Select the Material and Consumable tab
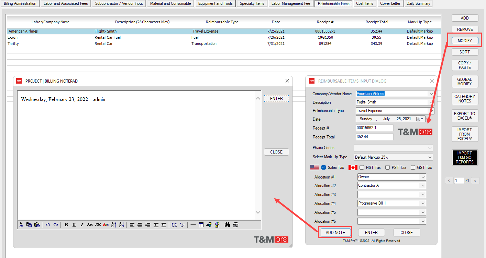 [170, 3]
